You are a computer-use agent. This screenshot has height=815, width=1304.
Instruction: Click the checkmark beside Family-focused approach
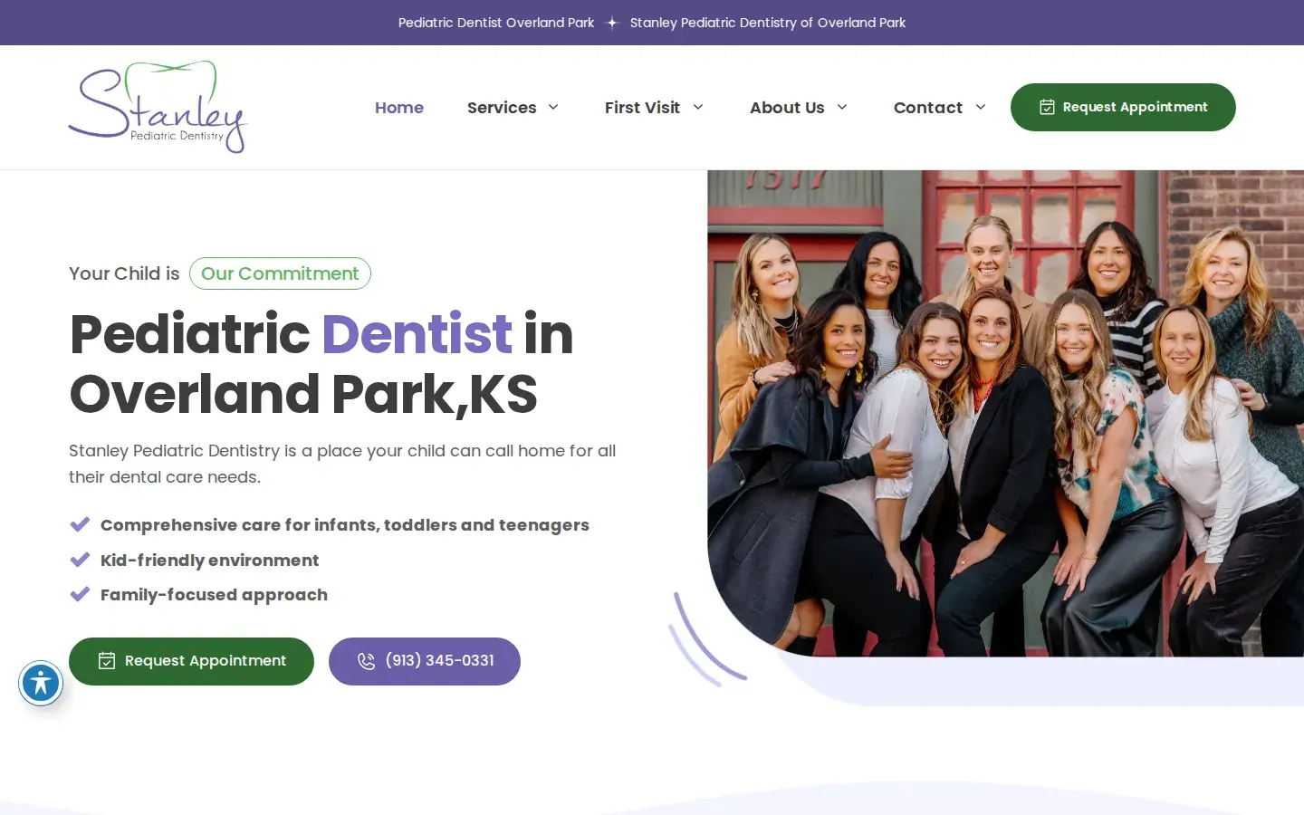80,594
